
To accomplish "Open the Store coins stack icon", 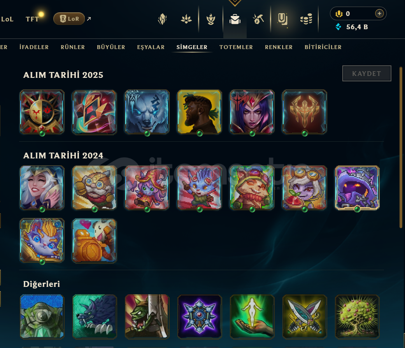I will pos(306,19).
